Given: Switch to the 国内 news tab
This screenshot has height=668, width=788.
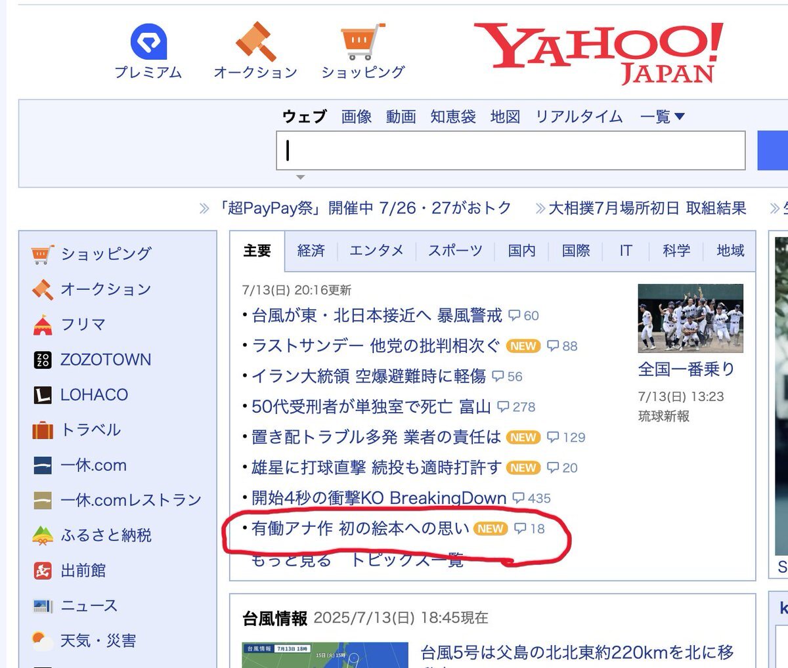Looking at the screenshot, I should tap(521, 251).
